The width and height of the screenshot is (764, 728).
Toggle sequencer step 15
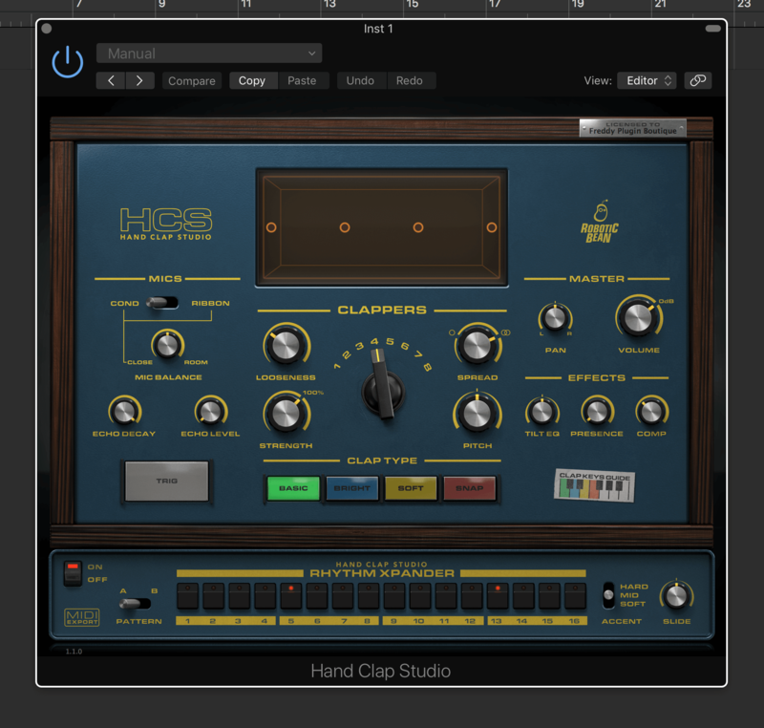[549, 595]
